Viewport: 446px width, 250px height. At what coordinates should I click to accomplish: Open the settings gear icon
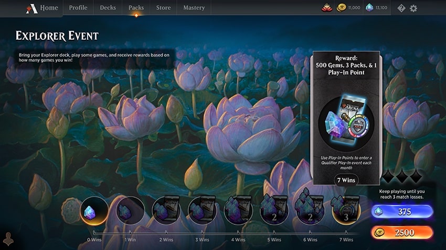(x=413, y=8)
